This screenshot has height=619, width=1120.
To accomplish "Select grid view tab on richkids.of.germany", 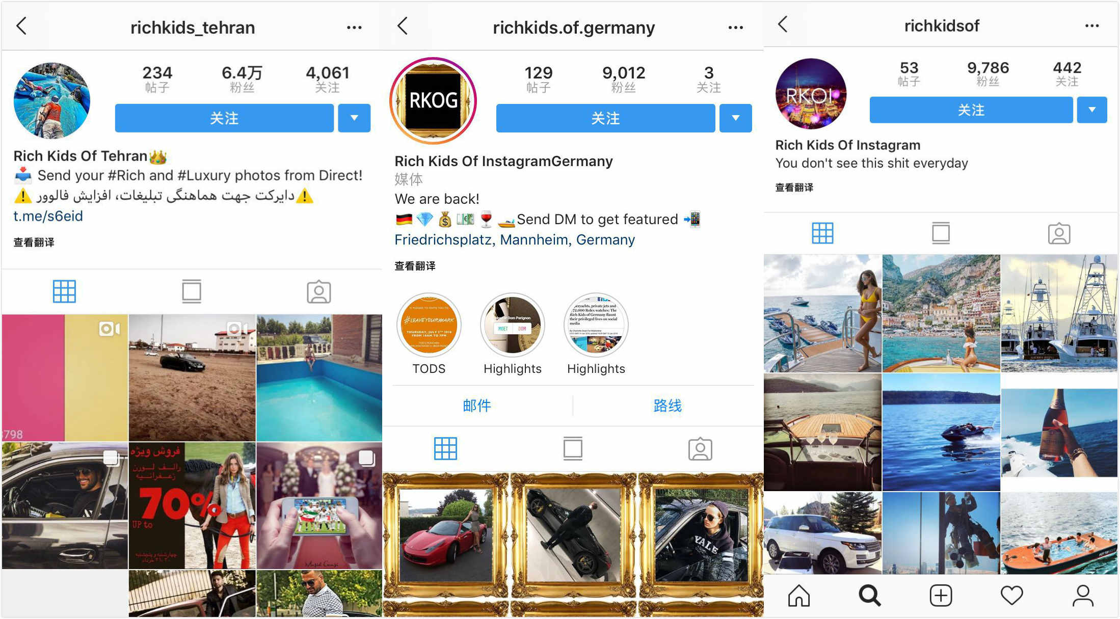I will 445,448.
